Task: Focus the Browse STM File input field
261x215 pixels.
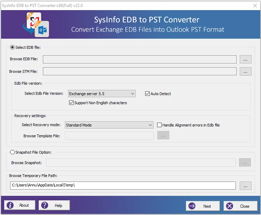Action: (x=140, y=71)
